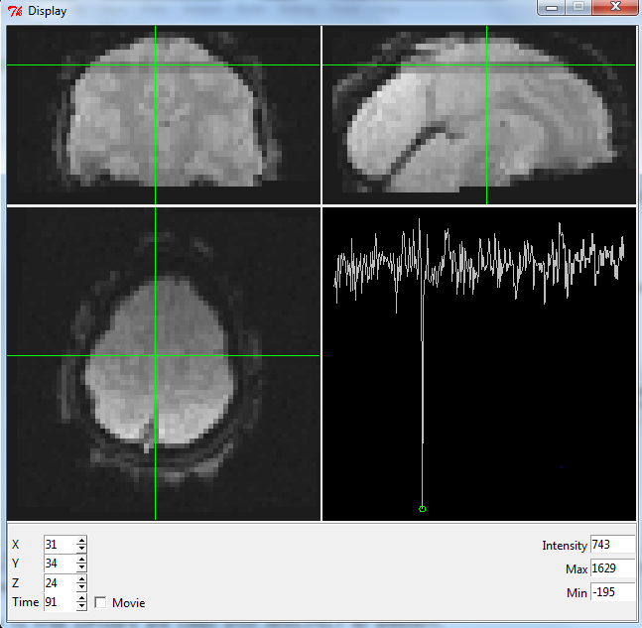The width and height of the screenshot is (642, 628).
Task: Increase the Y coordinate spinner
Action: click(x=81, y=560)
